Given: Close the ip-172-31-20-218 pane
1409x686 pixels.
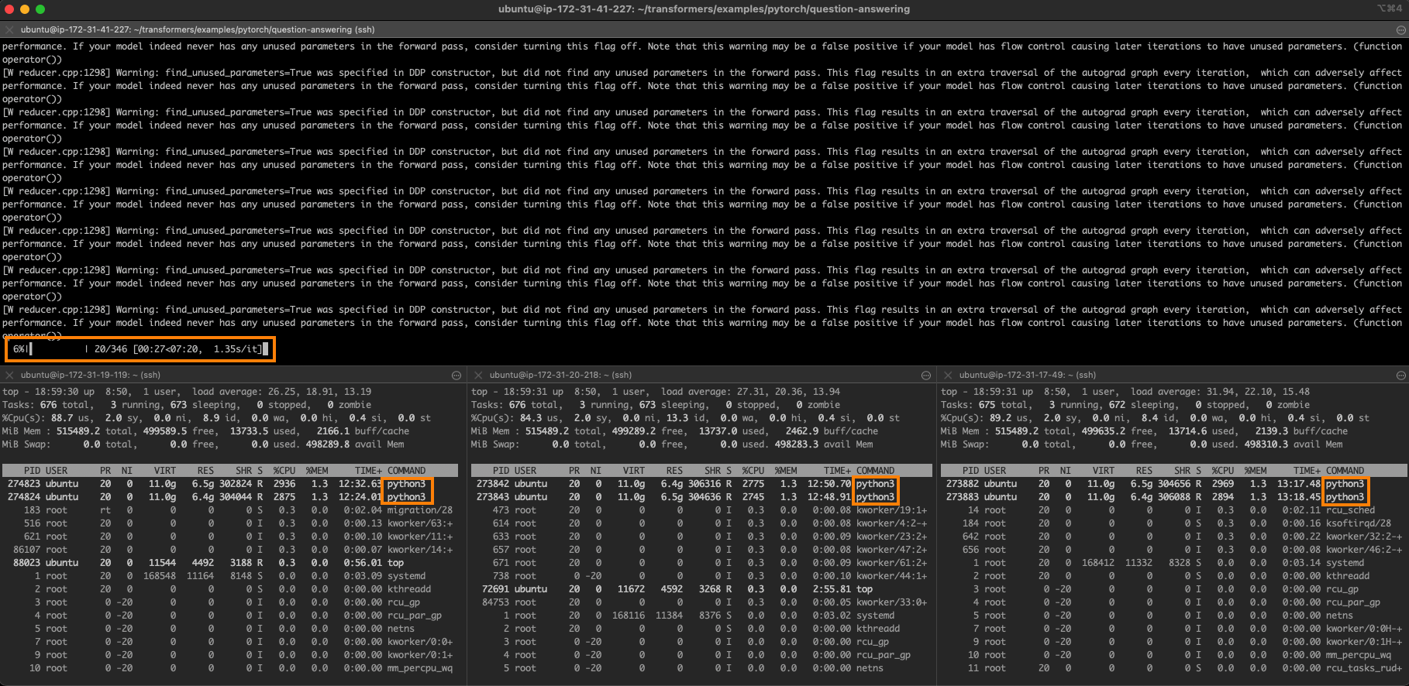Looking at the screenshot, I should tap(478, 375).
